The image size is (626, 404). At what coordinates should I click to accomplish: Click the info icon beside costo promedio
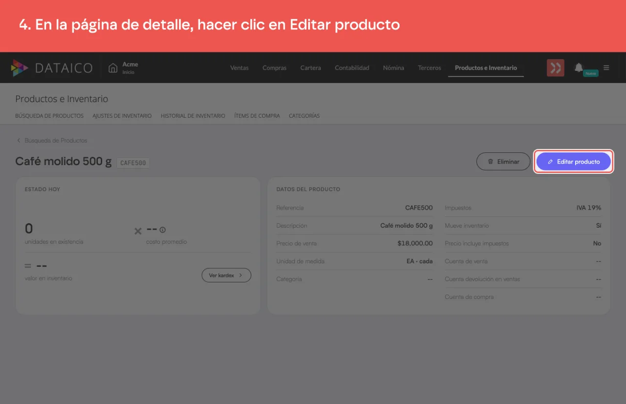163,230
